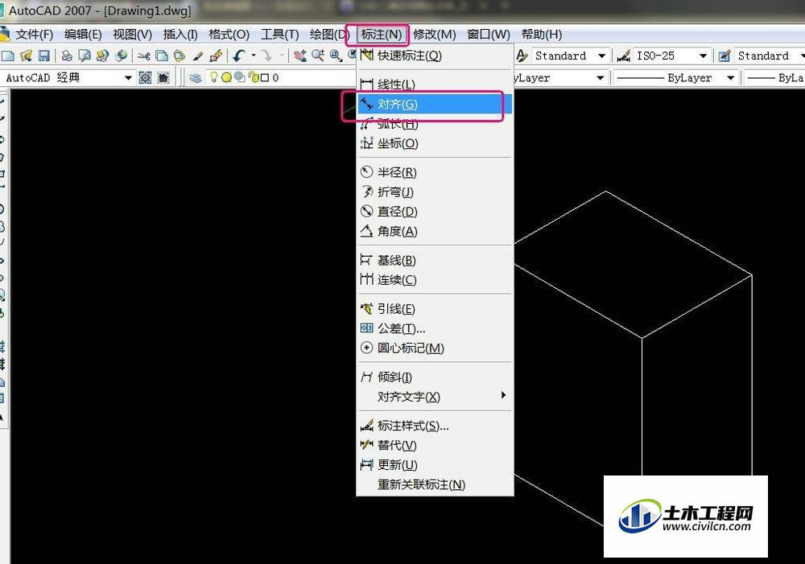Choose 对齐(G) aligned dimension
This screenshot has width=805, height=564.
pos(435,104)
